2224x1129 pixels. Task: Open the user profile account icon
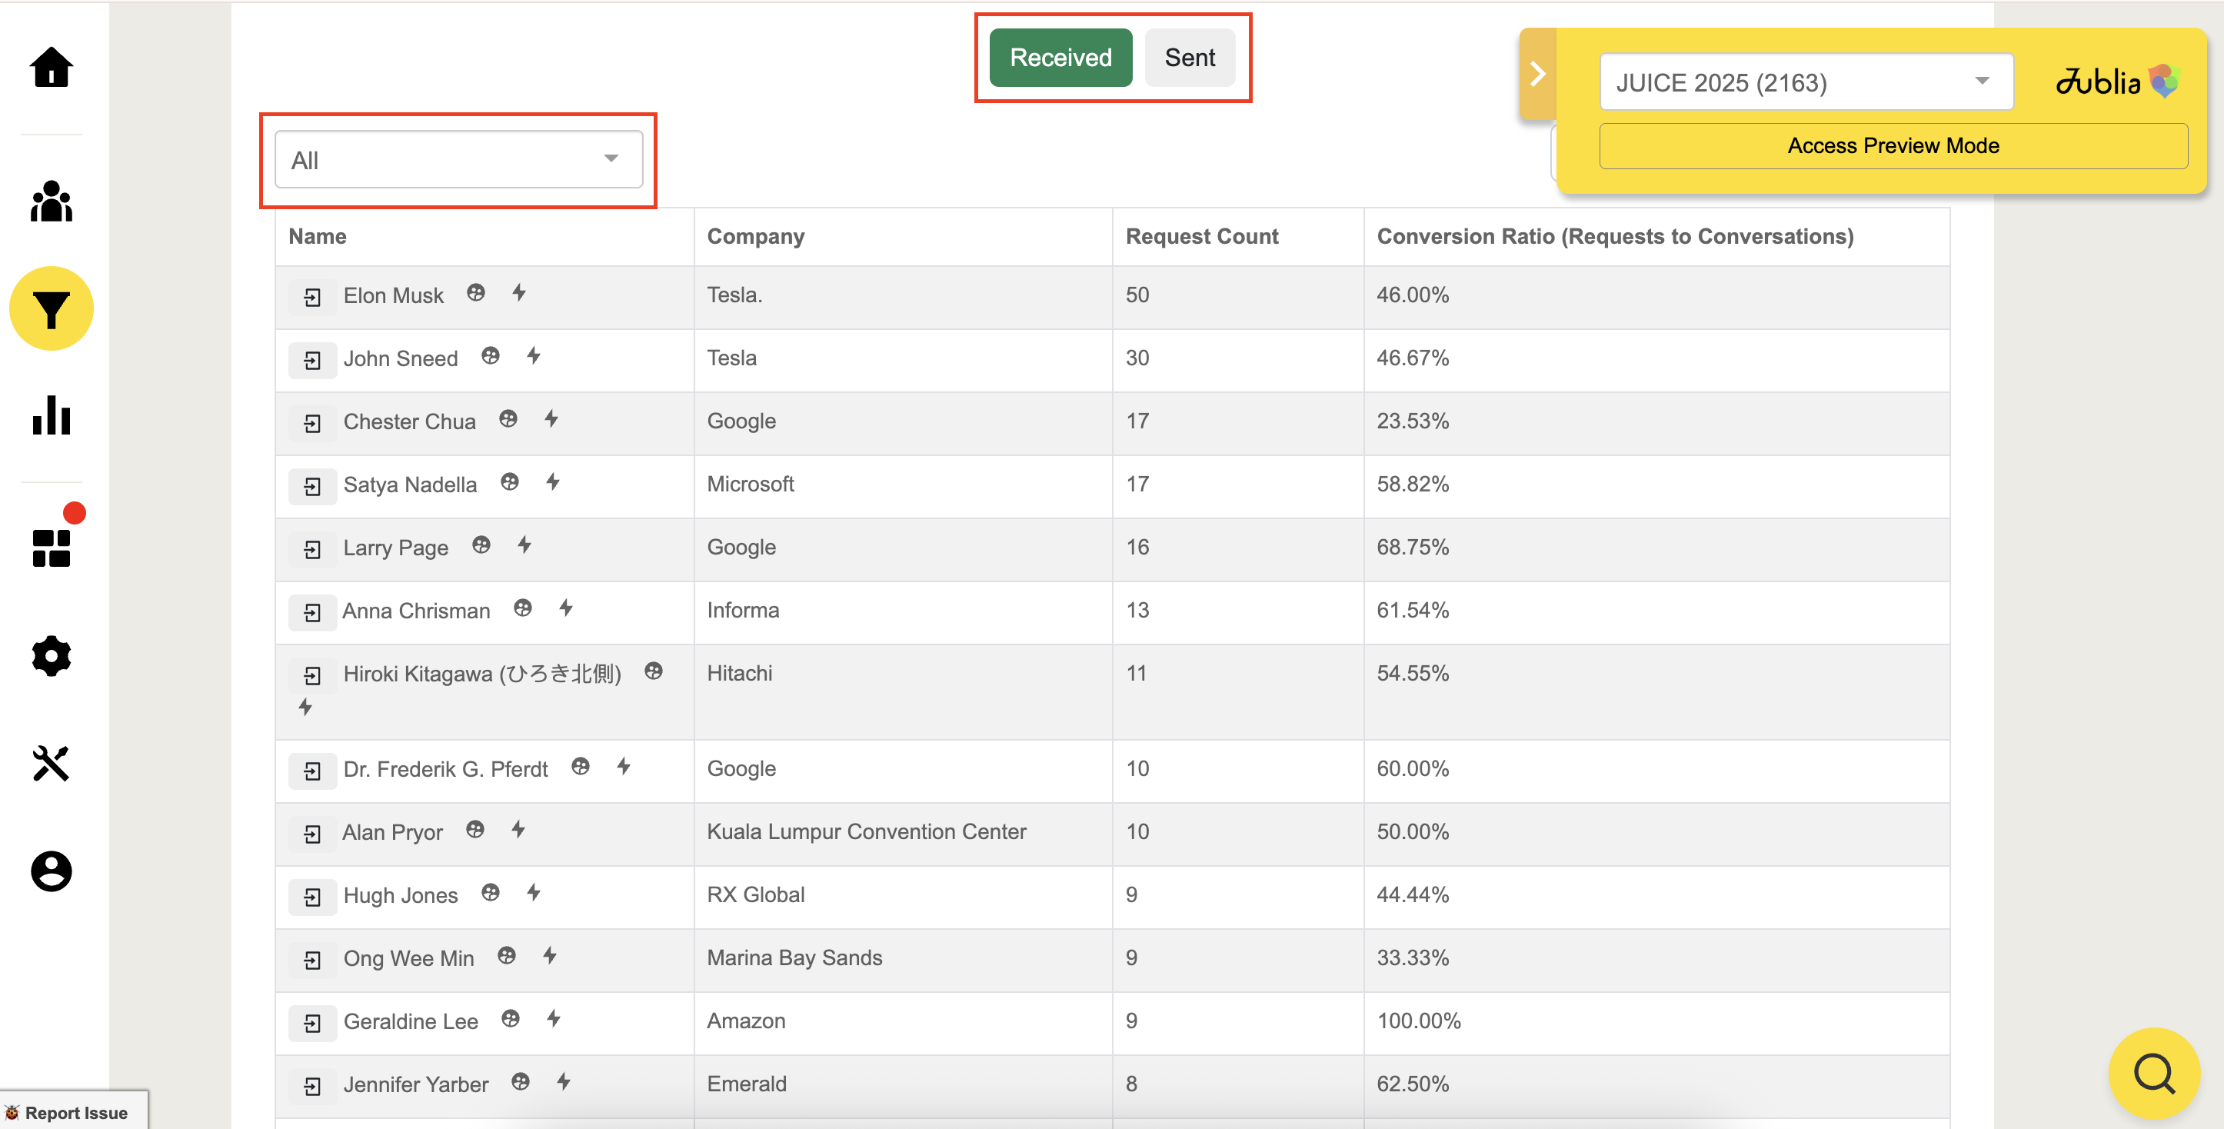(x=51, y=871)
